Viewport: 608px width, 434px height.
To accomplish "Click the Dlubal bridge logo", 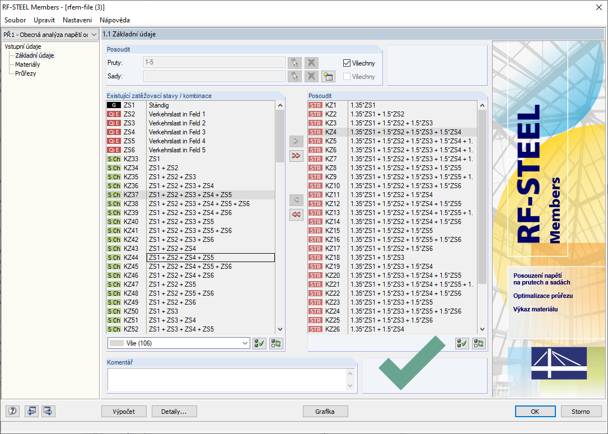I will pyautogui.click(x=559, y=363).
